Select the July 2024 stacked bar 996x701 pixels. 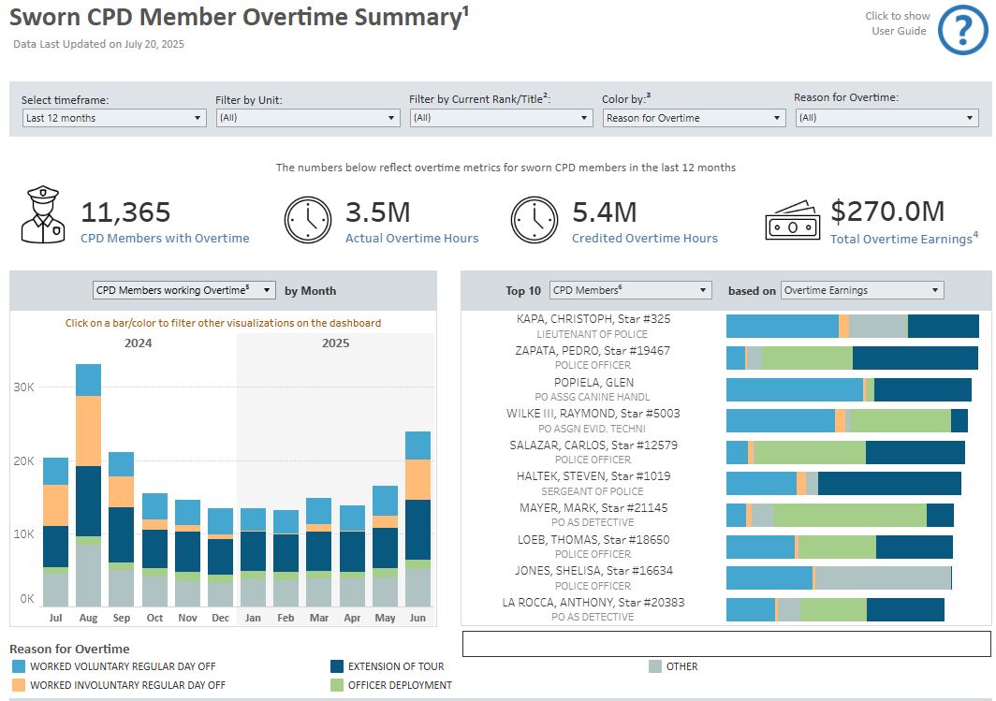click(55, 533)
